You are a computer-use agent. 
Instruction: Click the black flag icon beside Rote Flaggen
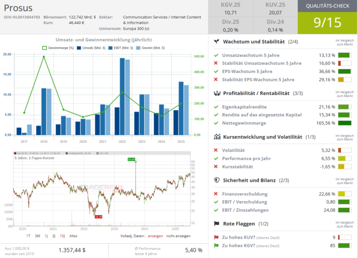(216, 224)
